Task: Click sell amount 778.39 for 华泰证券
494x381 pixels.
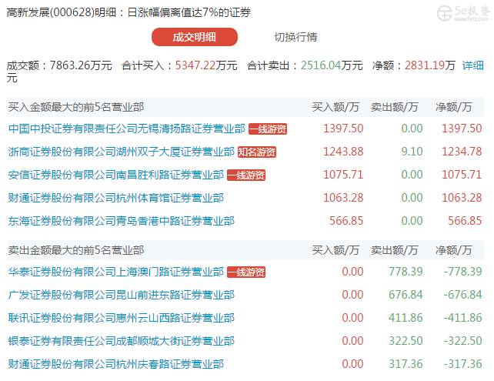Action: [x=406, y=272]
